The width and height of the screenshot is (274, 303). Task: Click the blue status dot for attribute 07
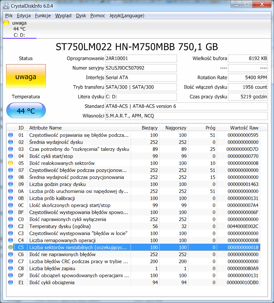(11, 170)
